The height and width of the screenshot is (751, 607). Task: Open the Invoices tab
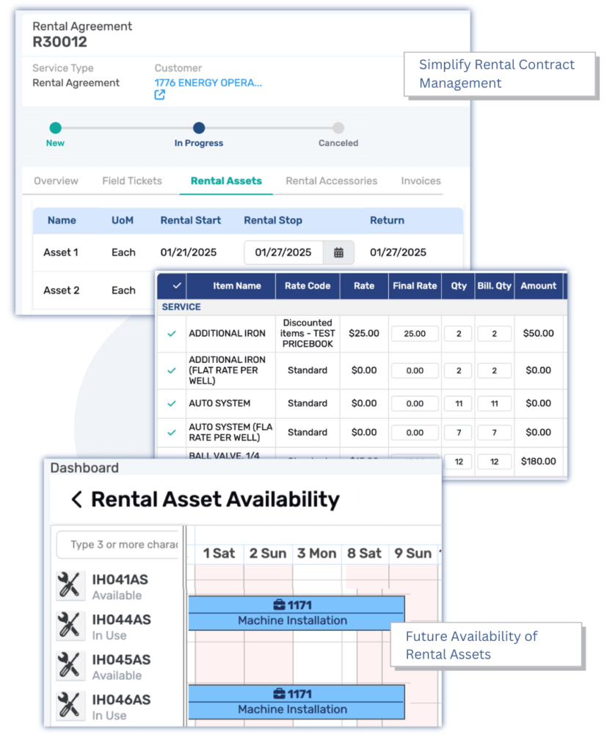click(x=421, y=181)
